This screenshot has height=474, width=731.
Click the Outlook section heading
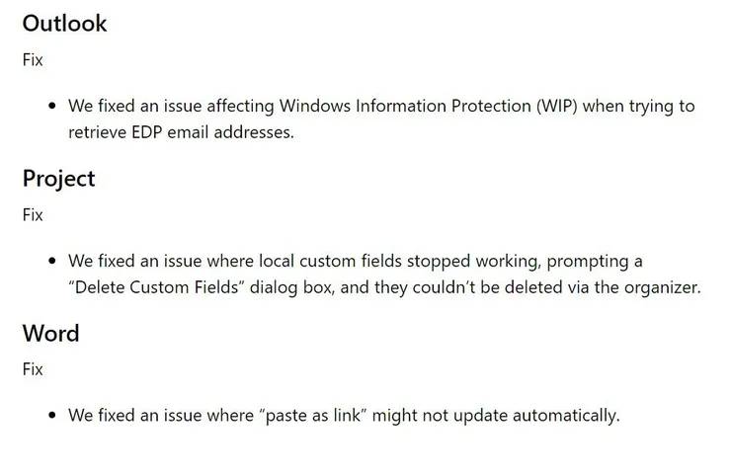pyautogui.click(x=64, y=23)
